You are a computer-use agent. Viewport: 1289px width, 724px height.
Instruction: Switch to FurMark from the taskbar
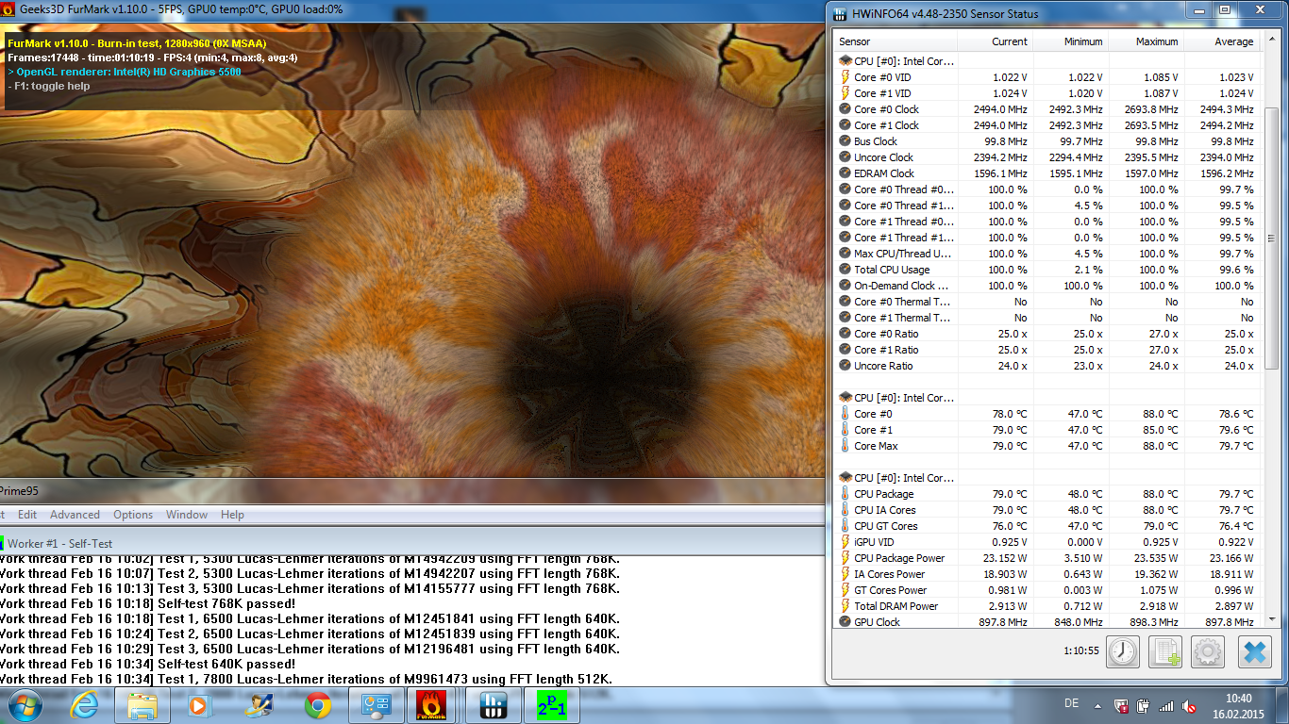pos(430,705)
